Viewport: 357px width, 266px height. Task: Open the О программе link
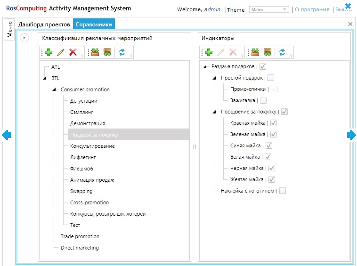[312, 9]
